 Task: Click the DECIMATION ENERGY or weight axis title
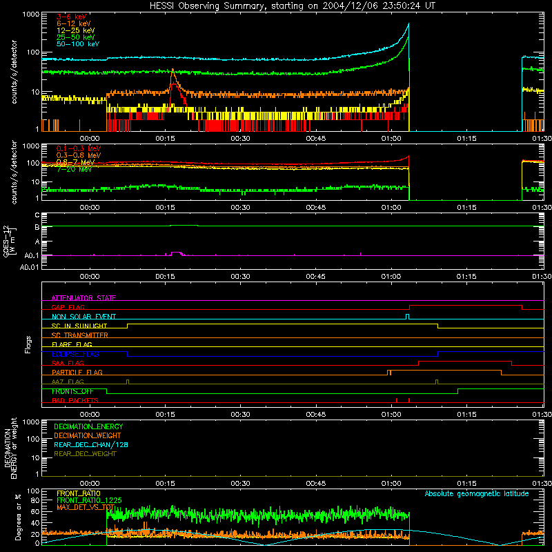(10, 448)
